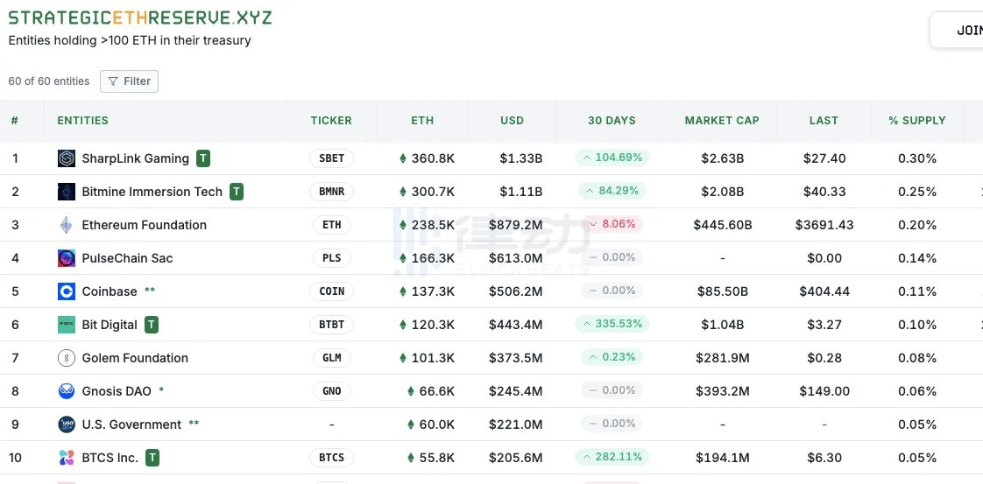Click the PulseChain Sac logo icon

pyautogui.click(x=67, y=258)
